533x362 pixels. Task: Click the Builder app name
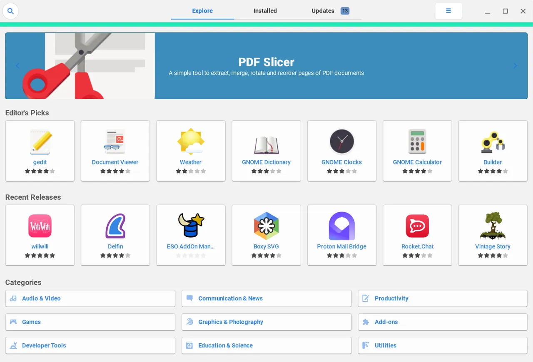(493, 162)
